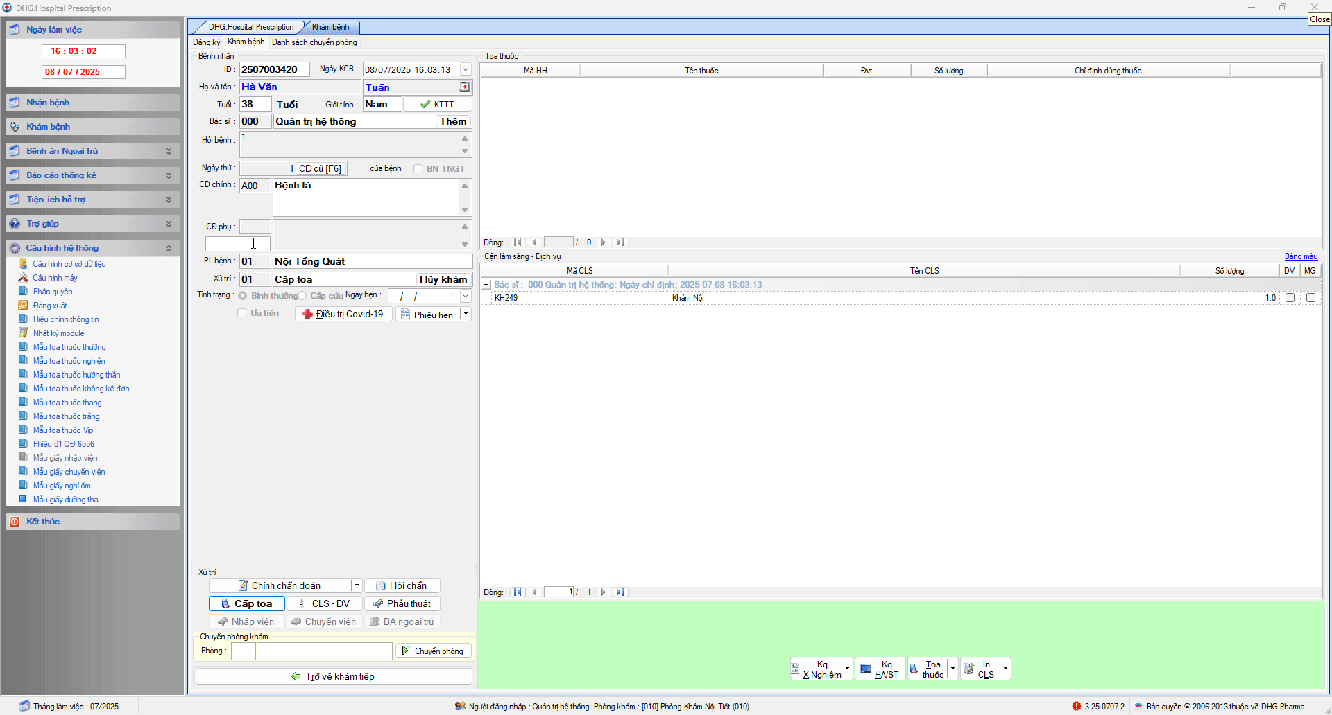
Task: Toggle Ưu tiên checkbox
Action: [242, 313]
